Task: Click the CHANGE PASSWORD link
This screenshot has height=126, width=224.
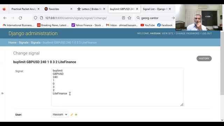Action: pyautogui.click(x=188, y=34)
